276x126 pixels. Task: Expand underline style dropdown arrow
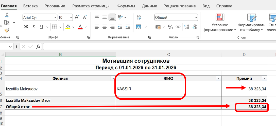tap(47, 27)
